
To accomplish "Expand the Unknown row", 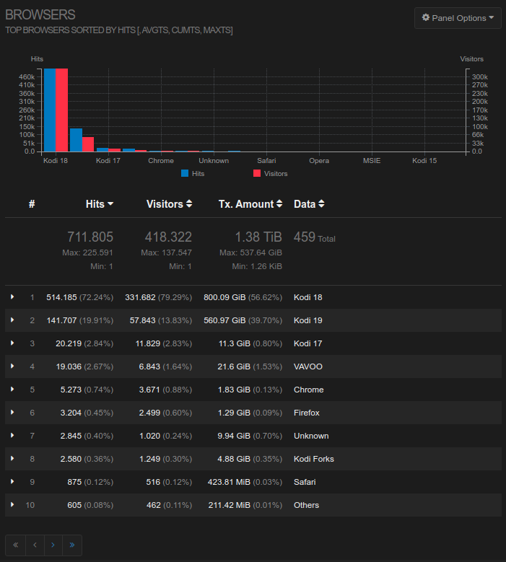I will [12, 436].
